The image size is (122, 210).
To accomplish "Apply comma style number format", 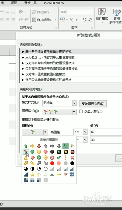I will click(77, 20).
